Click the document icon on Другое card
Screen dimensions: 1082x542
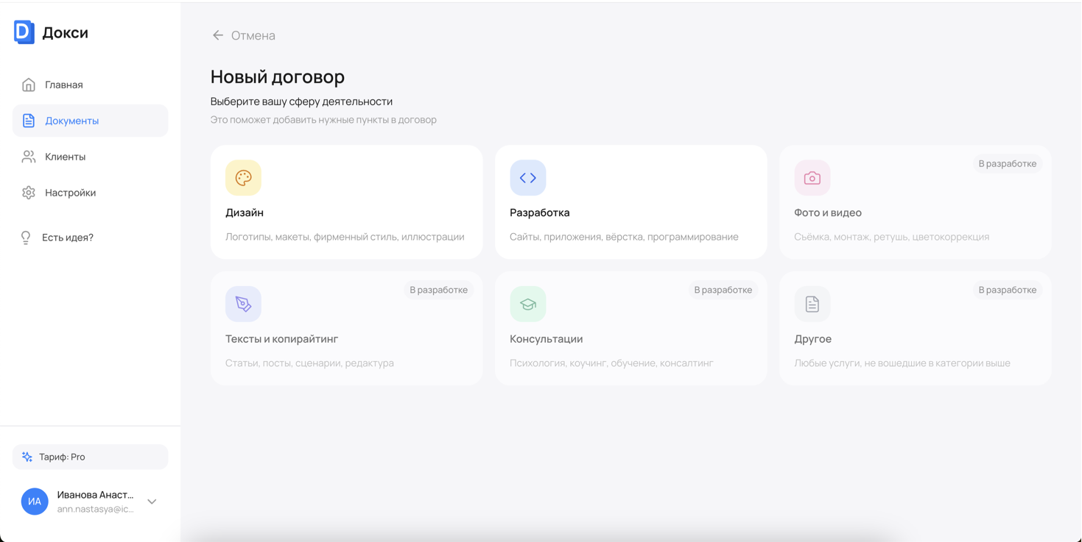(812, 304)
